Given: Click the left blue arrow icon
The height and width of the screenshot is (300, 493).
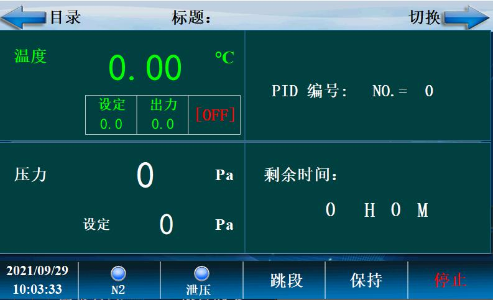Looking at the screenshot, I should tap(24, 17).
